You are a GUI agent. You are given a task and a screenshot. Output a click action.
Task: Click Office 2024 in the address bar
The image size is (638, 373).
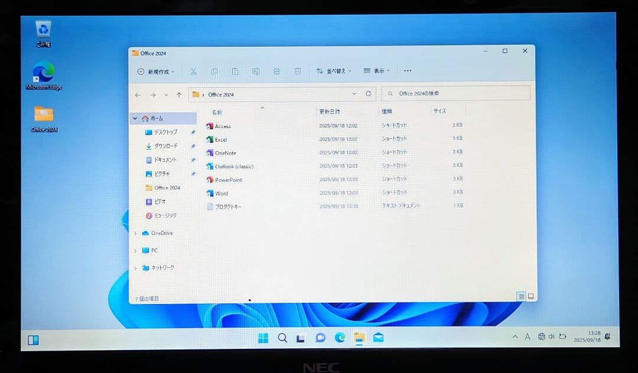(221, 94)
